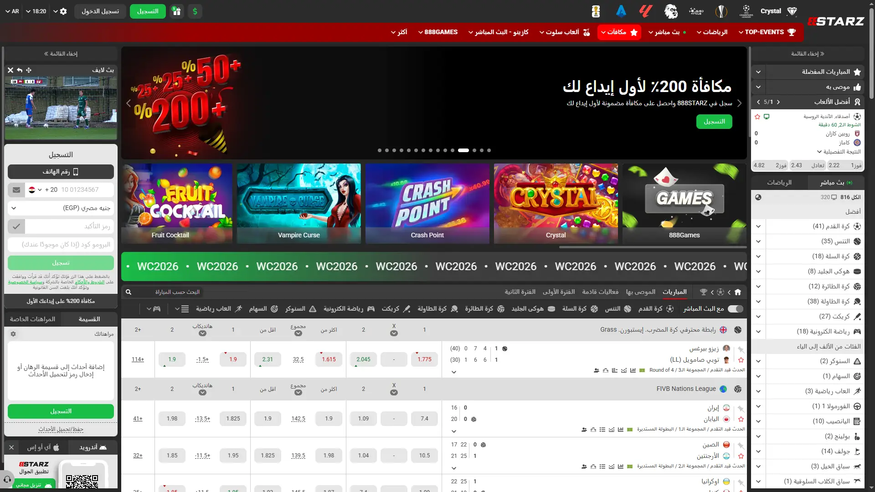
Task: Expand detailed result النتيجة التفصيلية
Action: [839, 152]
